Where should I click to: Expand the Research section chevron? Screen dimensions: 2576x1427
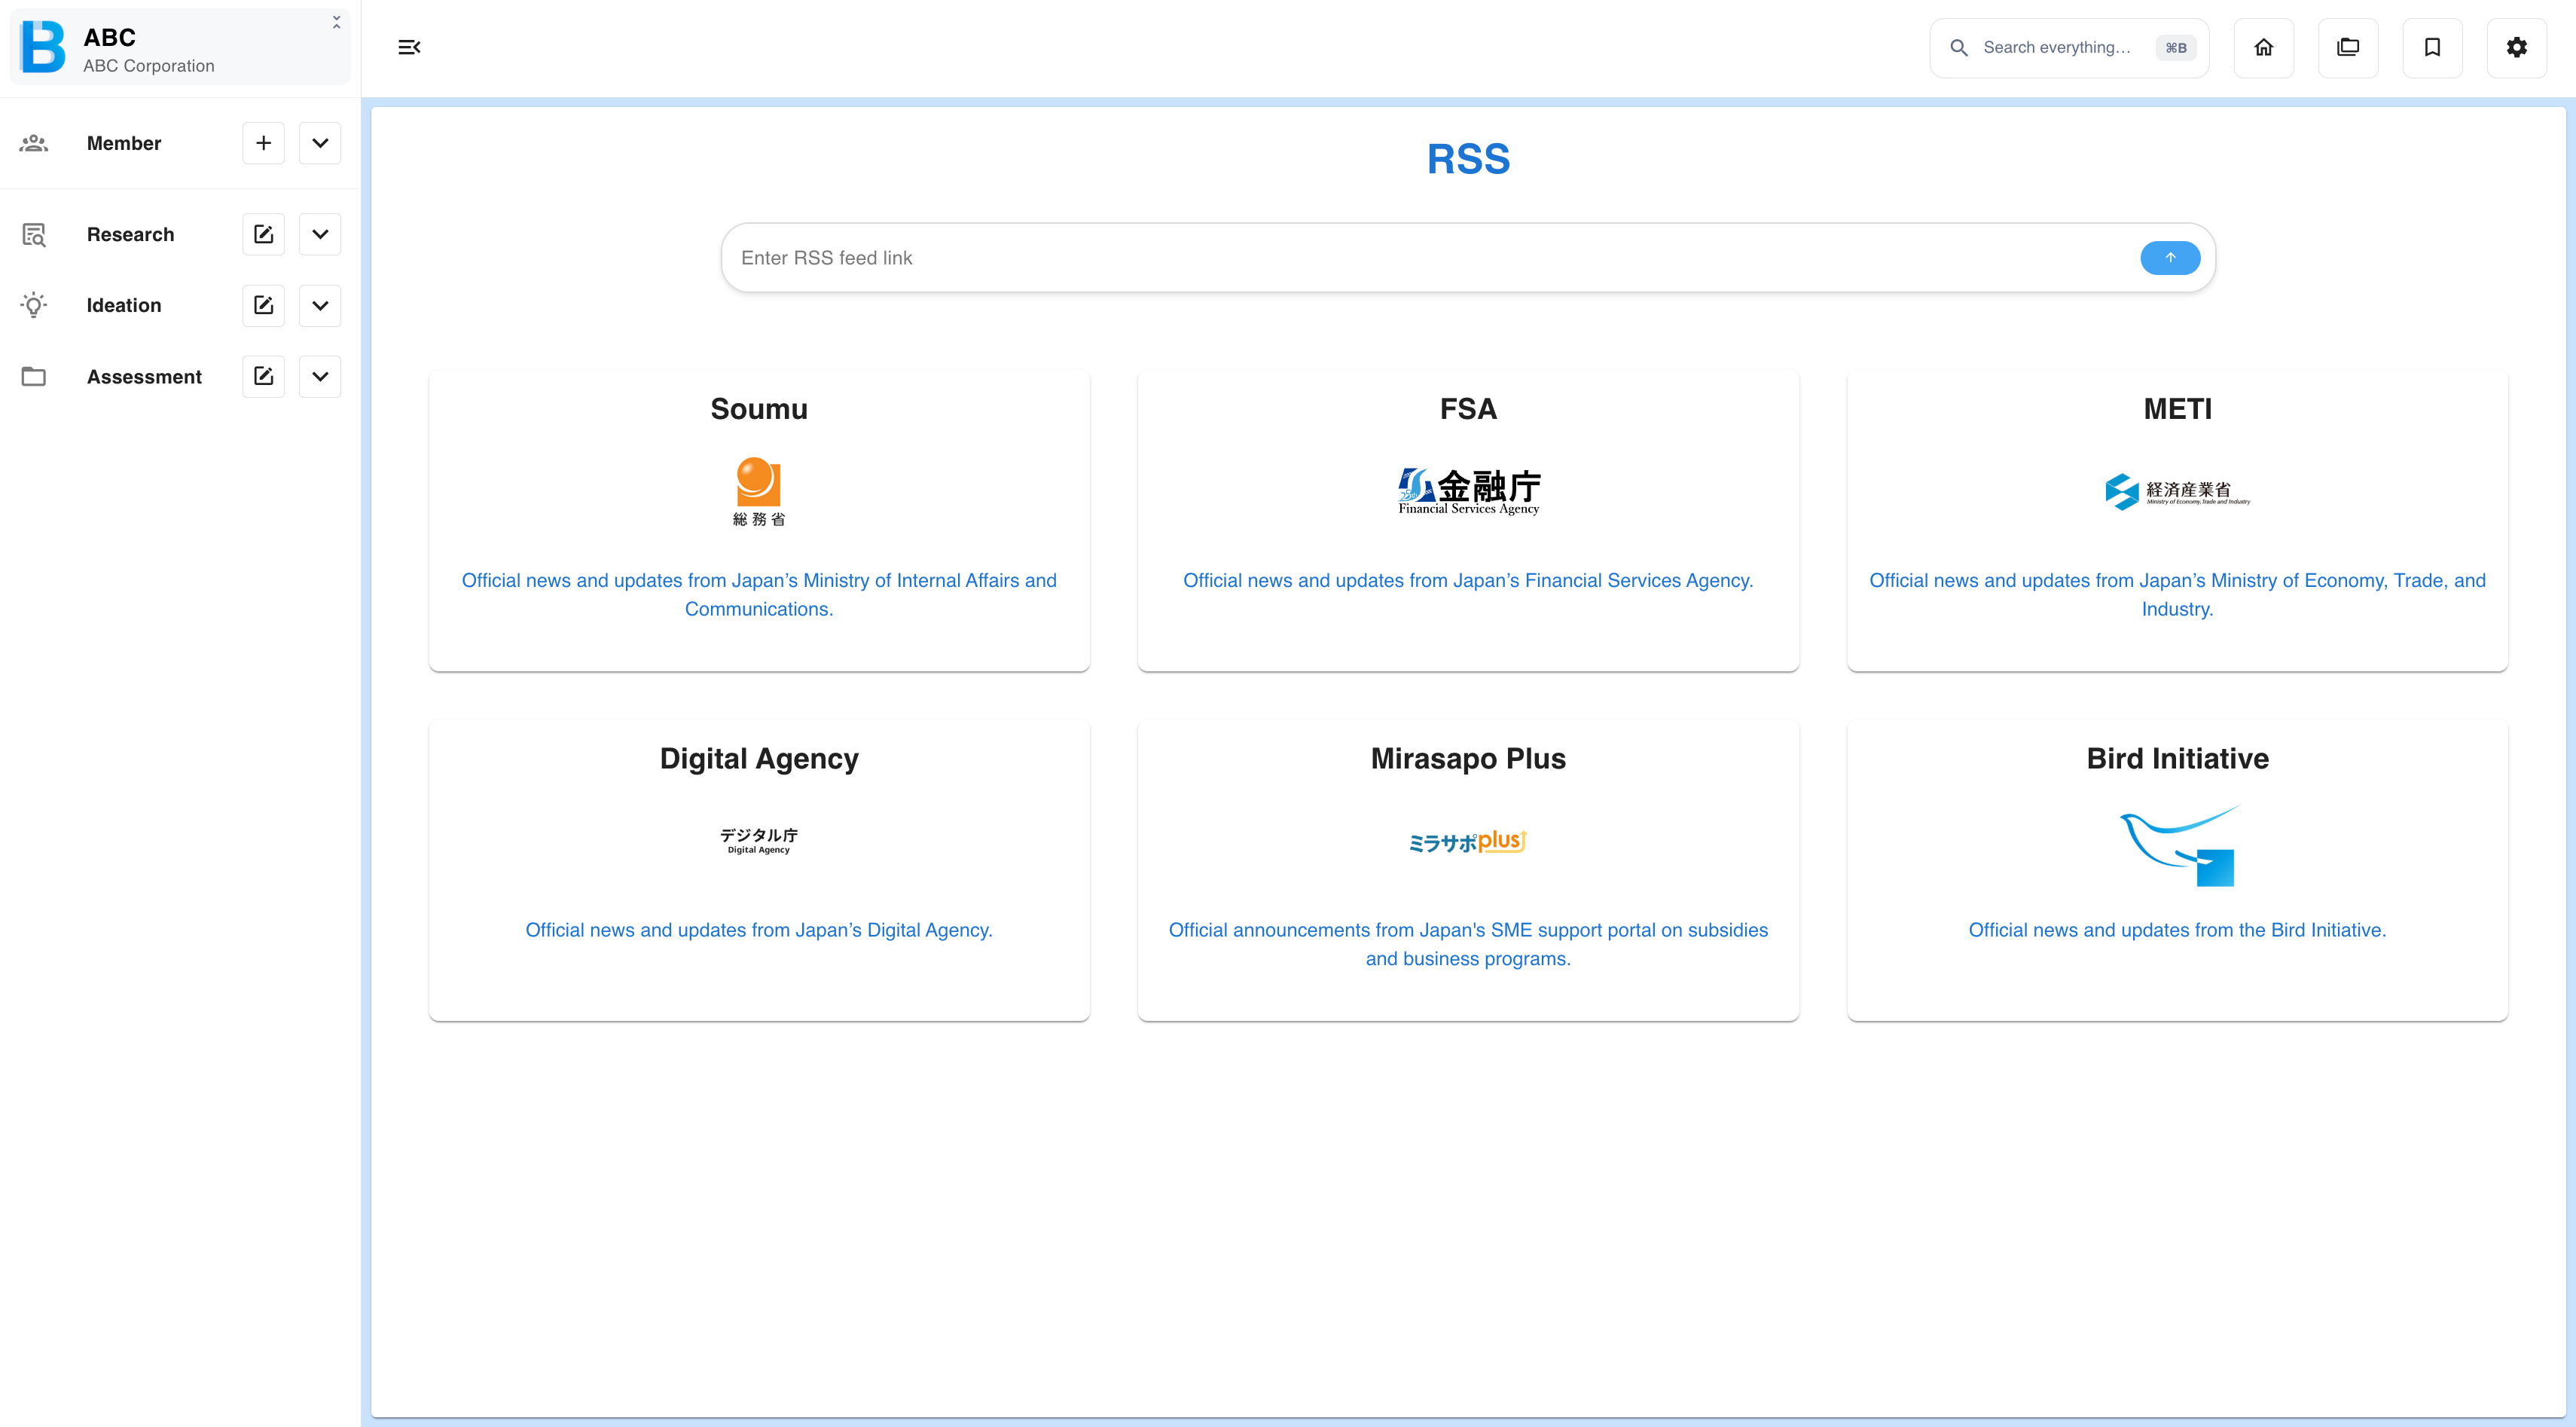click(320, 234)
